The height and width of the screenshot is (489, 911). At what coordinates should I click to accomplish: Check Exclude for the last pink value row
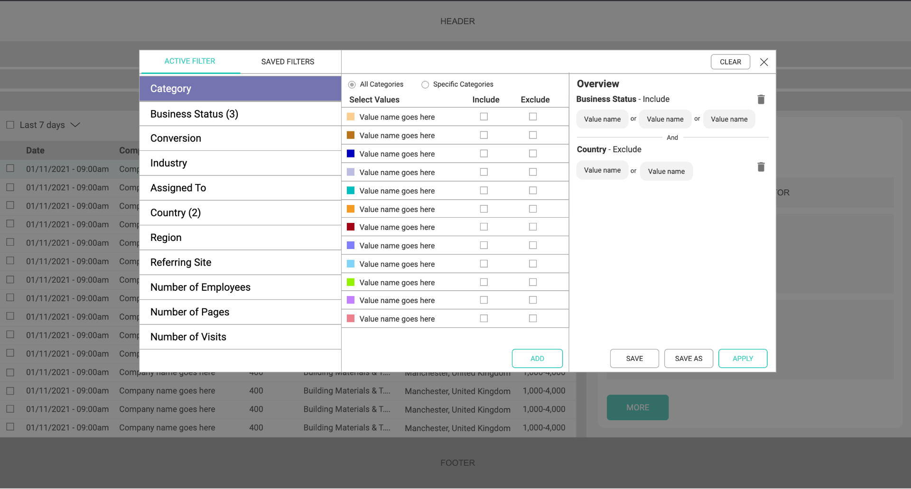tap(533, 319)
